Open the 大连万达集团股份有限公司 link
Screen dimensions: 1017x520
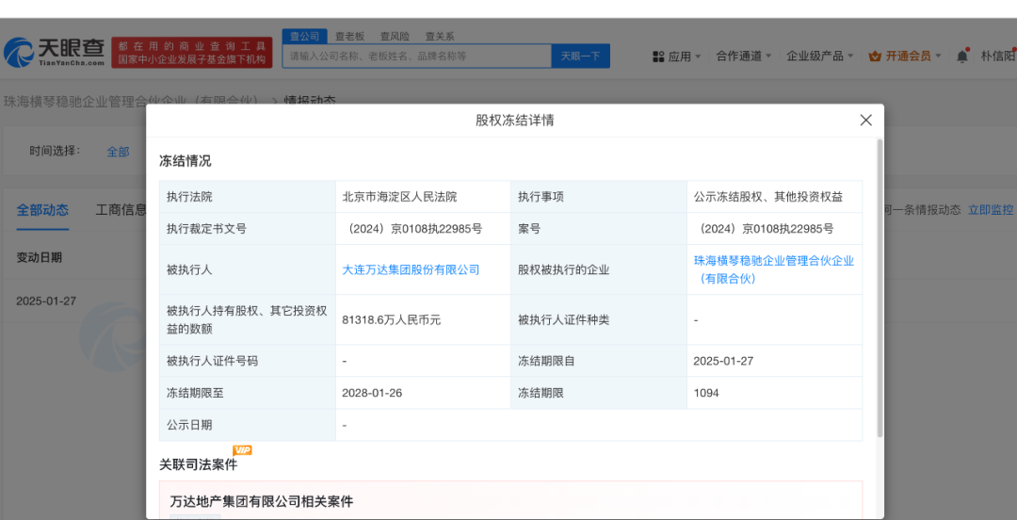point(411,269)
